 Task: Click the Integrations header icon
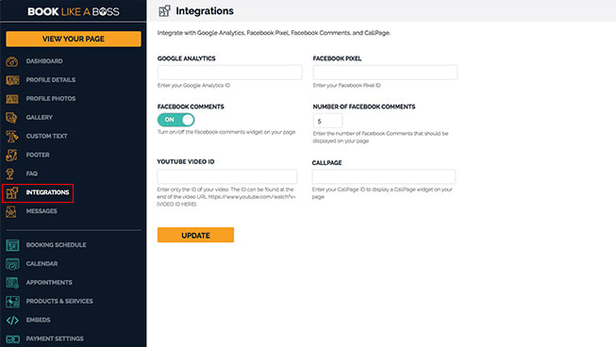click(x=164, y=11)
